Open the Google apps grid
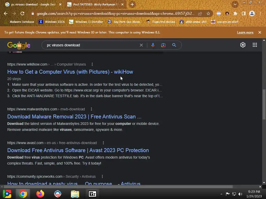The width and height of the screenshot is (266, 199). (x=255, y=45)
